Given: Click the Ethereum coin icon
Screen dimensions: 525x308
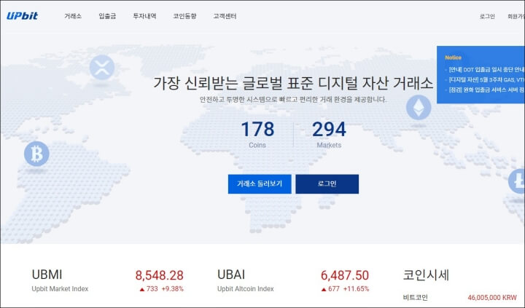Looking at the screenshot, I should [419, 107].
